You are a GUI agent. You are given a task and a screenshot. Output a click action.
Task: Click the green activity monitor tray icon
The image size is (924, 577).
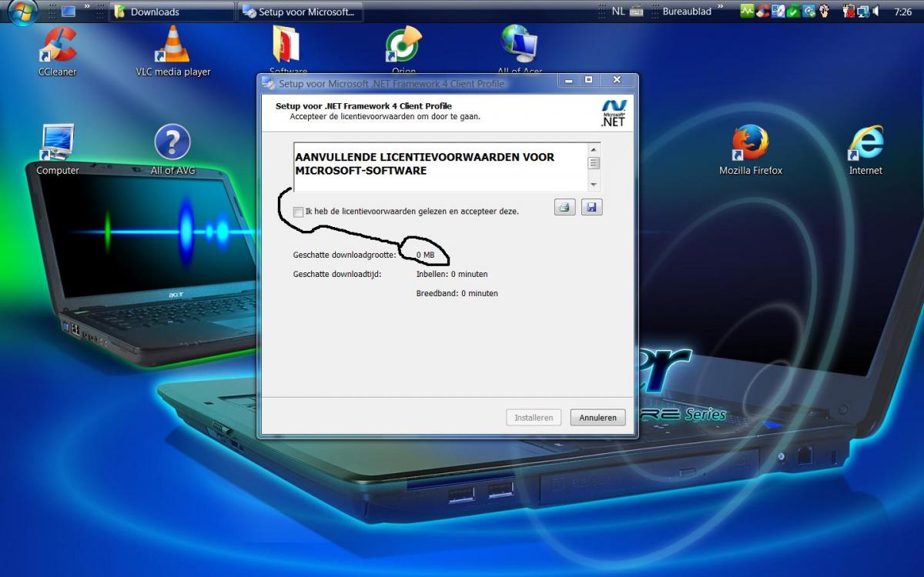(747, 12)
